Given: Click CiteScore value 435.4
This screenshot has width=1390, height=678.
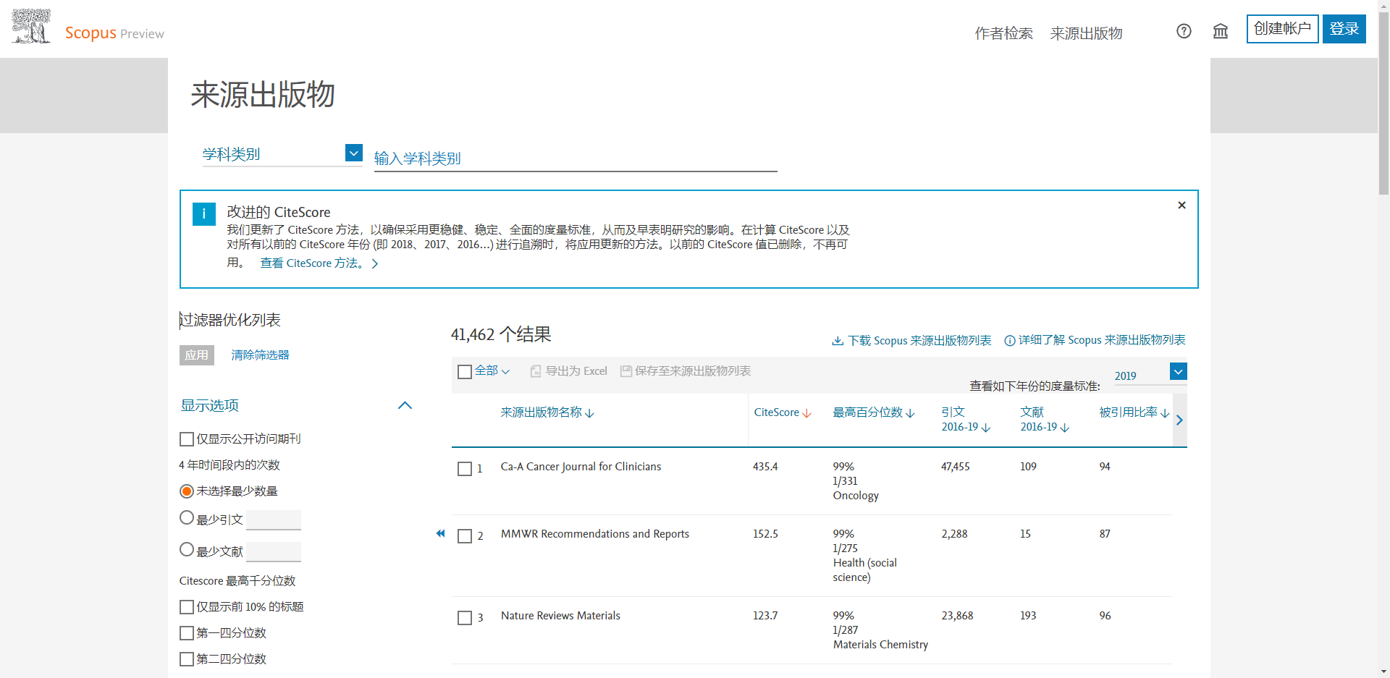Looking at the screenshot, I should point(765,467).
